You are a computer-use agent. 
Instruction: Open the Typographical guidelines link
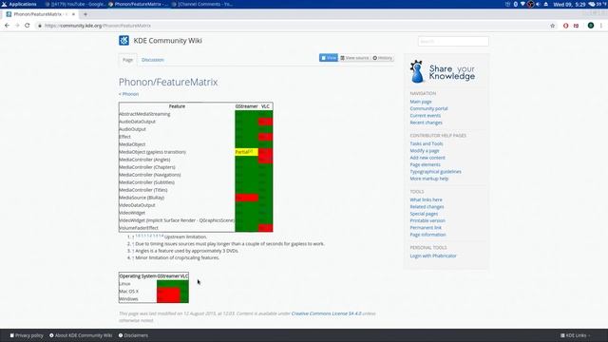(435, 171)
